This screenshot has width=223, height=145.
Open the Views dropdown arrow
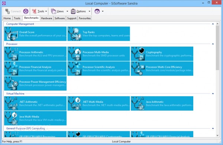67,11
